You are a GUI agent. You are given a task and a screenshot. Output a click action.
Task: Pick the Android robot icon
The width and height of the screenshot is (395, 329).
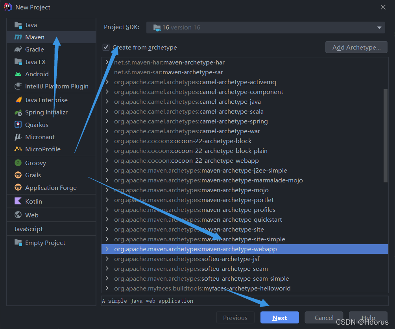pyautogui.click(x=18, y=74)
